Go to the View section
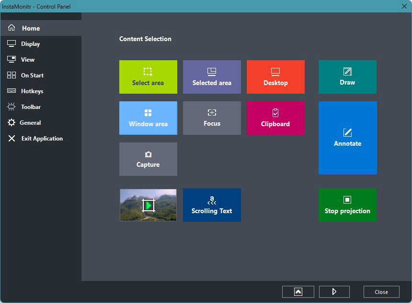 coord(41,59)
